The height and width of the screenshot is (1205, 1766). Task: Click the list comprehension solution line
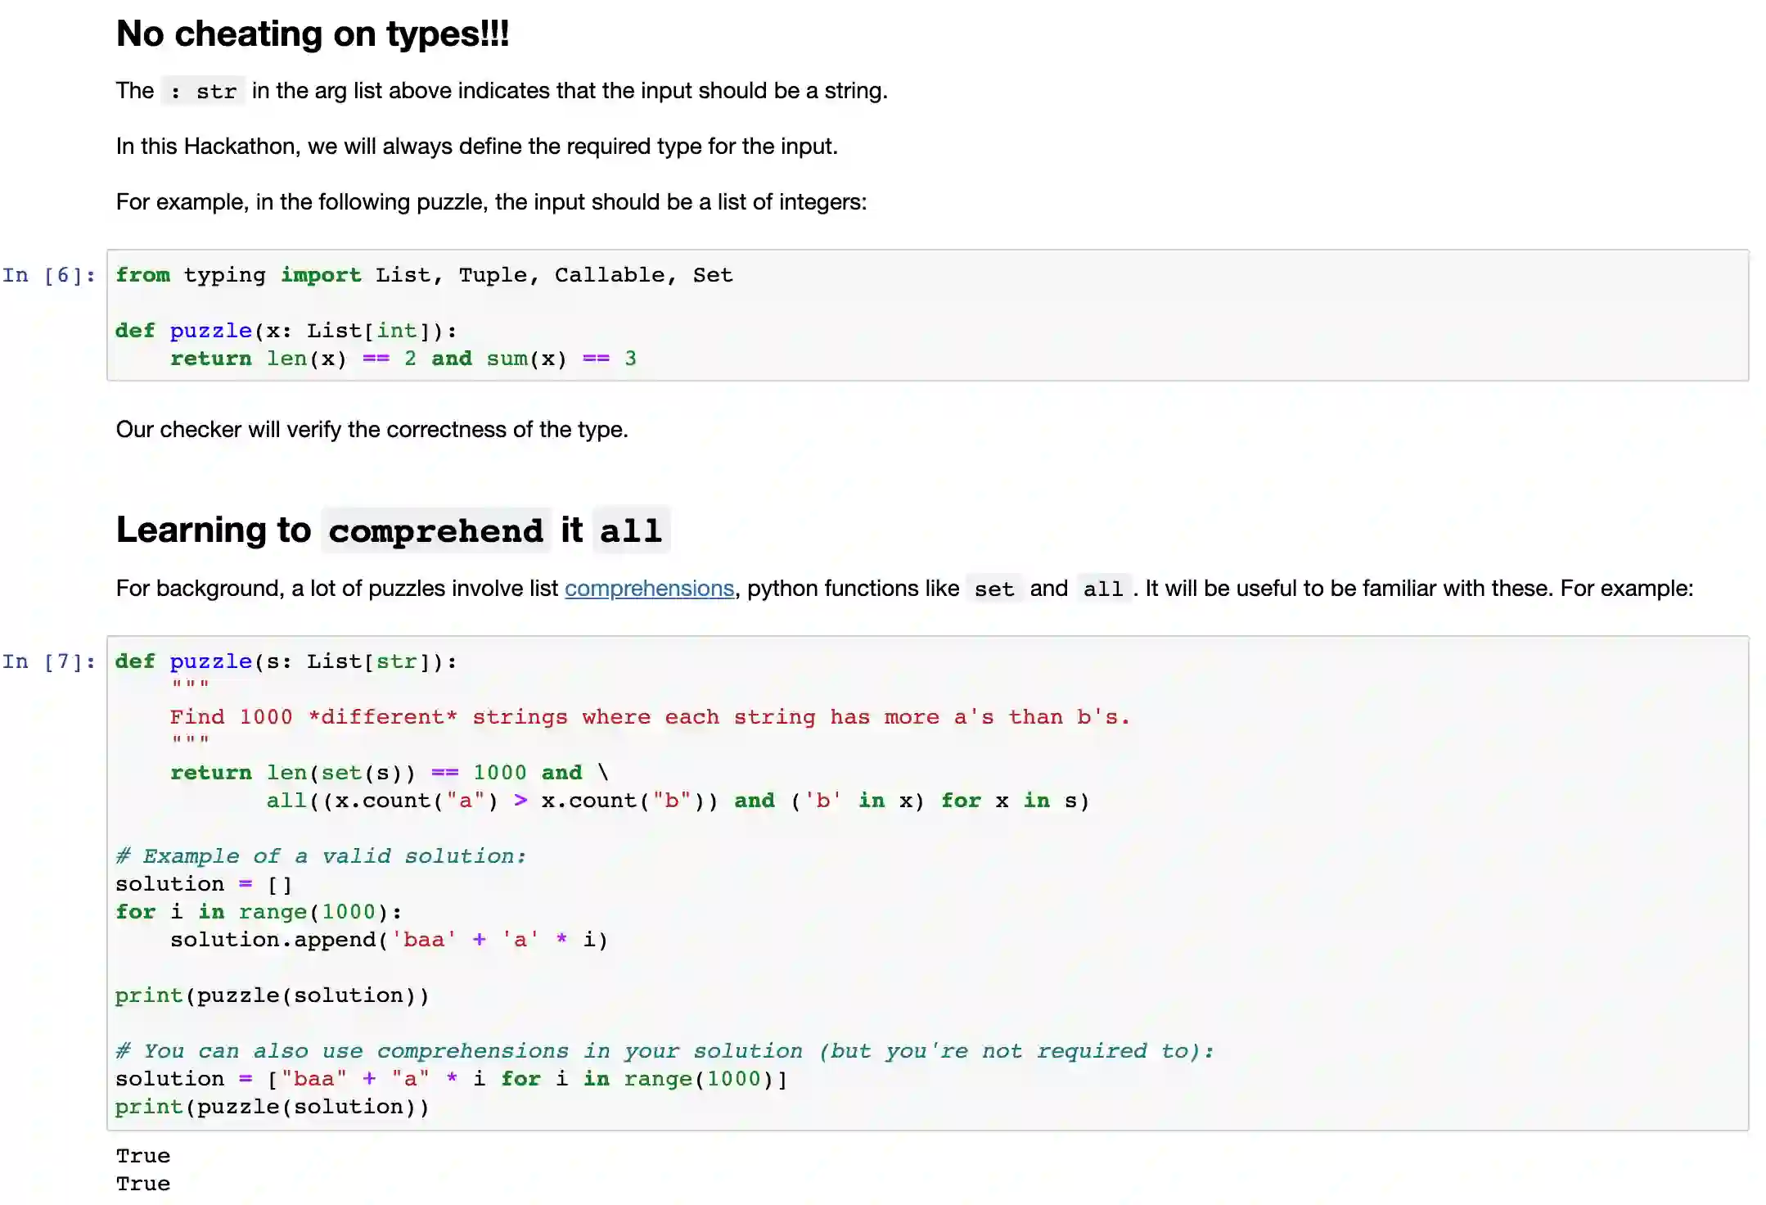pyautogui.click(x=450, y=1080)
